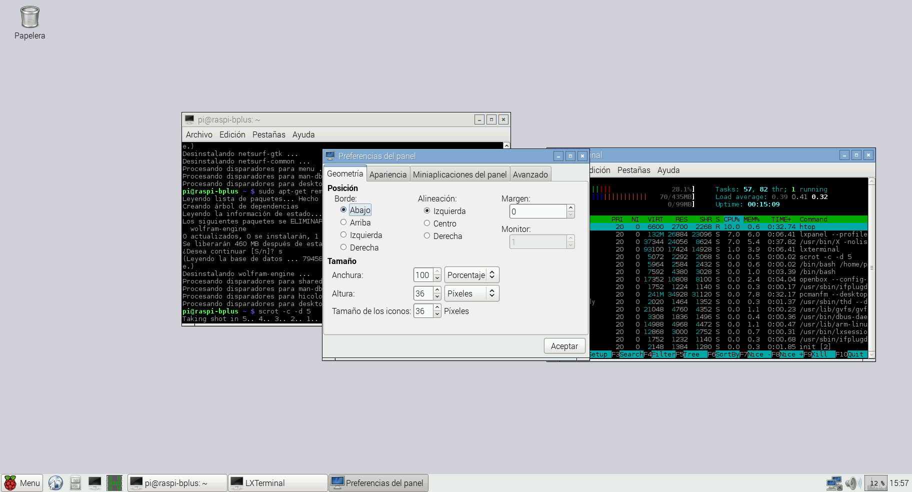Open the Píxeles height unit dropdown
This screenshot has height=492, width=912.
tap(471, 293)
